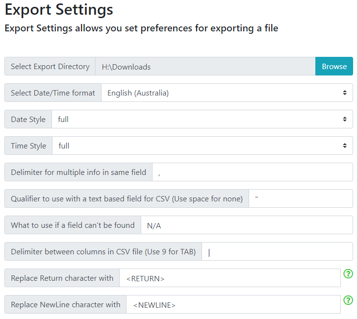Click the Time Style label
This screenshot has width=358, height=319.
[28, 146]
